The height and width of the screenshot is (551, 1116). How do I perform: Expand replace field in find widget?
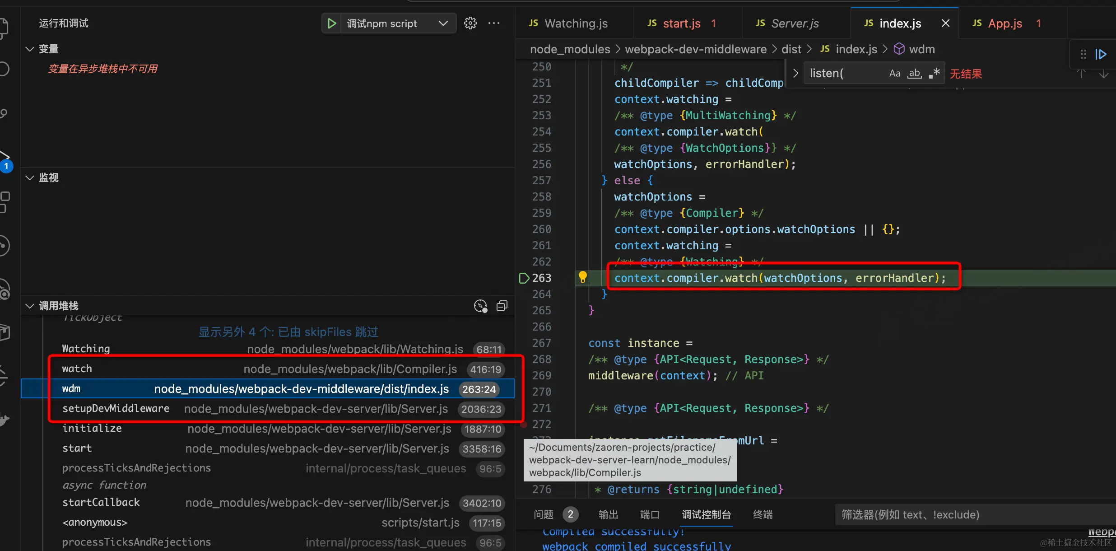[795, 74]
